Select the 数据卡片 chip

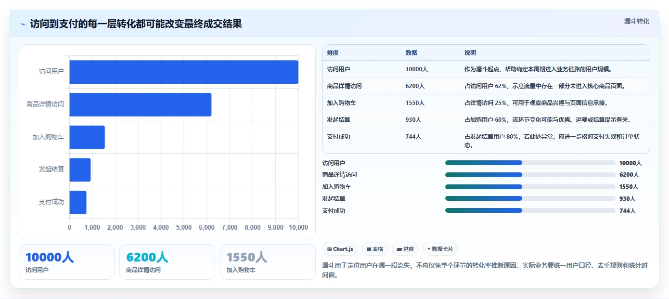440,249
